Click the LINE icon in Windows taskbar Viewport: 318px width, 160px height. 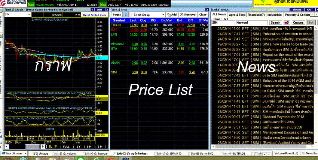click(81, 158)
